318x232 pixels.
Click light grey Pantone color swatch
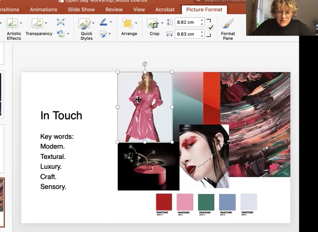pyautogui.click(x=248, y=202)
